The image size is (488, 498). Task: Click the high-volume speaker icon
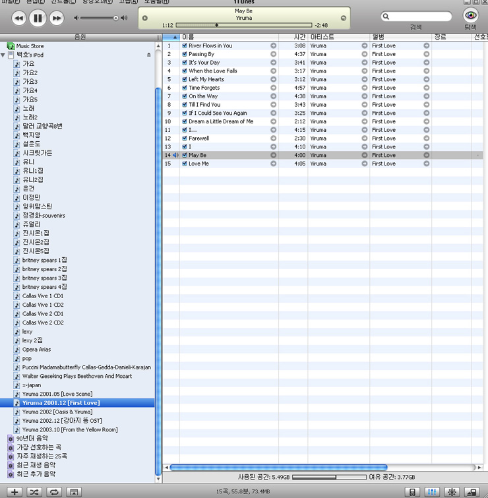125,18
